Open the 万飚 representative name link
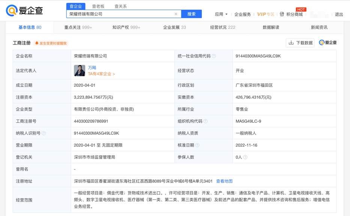The width and height of the screenshot is (350, 216). (92, 67)
